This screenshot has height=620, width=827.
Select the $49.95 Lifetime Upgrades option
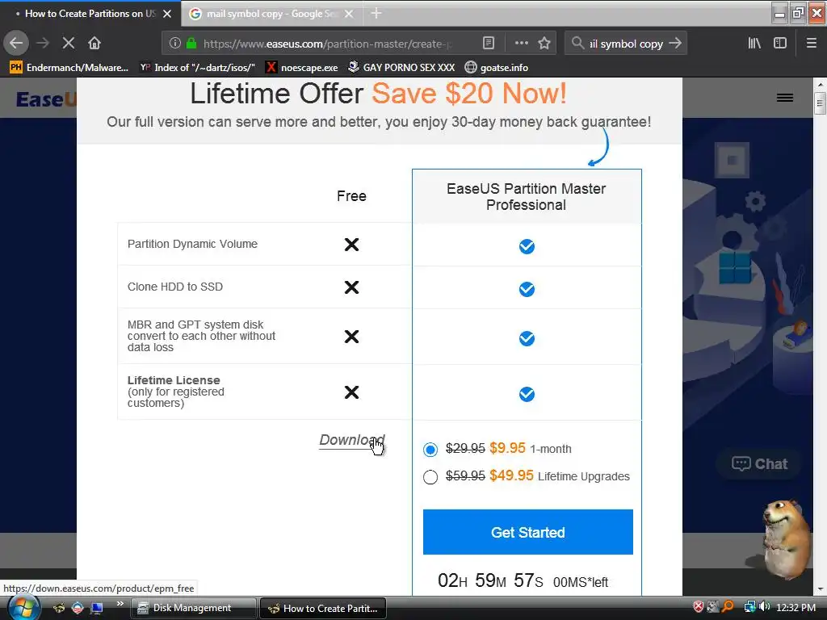[x=430, y=476]
